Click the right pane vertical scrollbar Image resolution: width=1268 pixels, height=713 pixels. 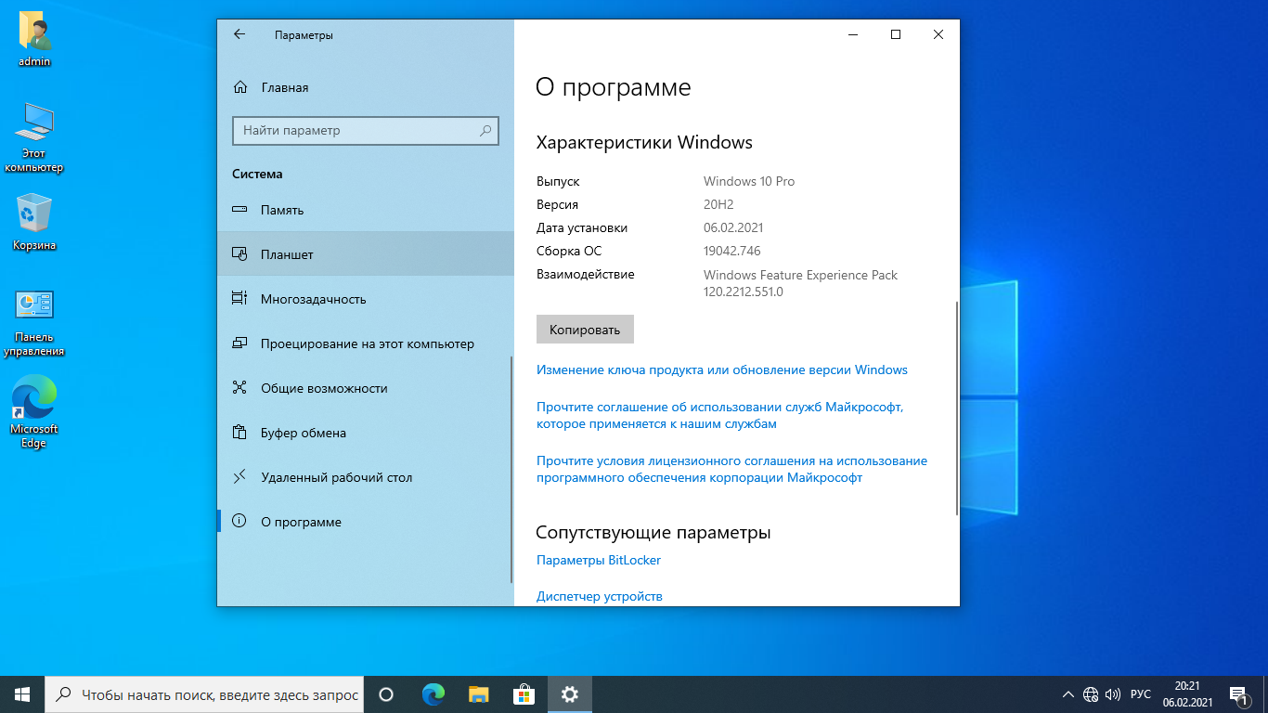coord(956,408)
